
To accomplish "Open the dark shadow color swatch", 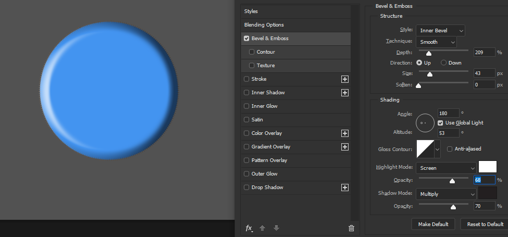I will pyautogui.click(x=488, y=193).
